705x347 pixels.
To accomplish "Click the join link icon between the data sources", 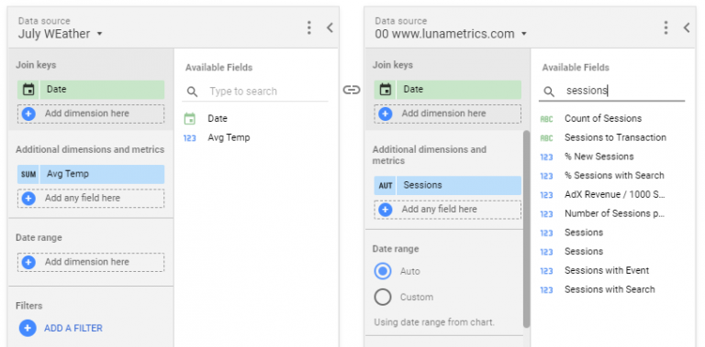I will pos(352,90).
